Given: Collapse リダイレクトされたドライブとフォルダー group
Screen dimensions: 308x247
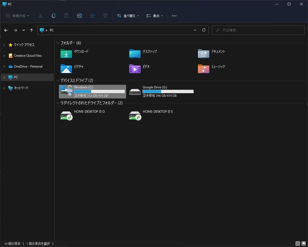Looking at the screenshot, I should point(58,103).
